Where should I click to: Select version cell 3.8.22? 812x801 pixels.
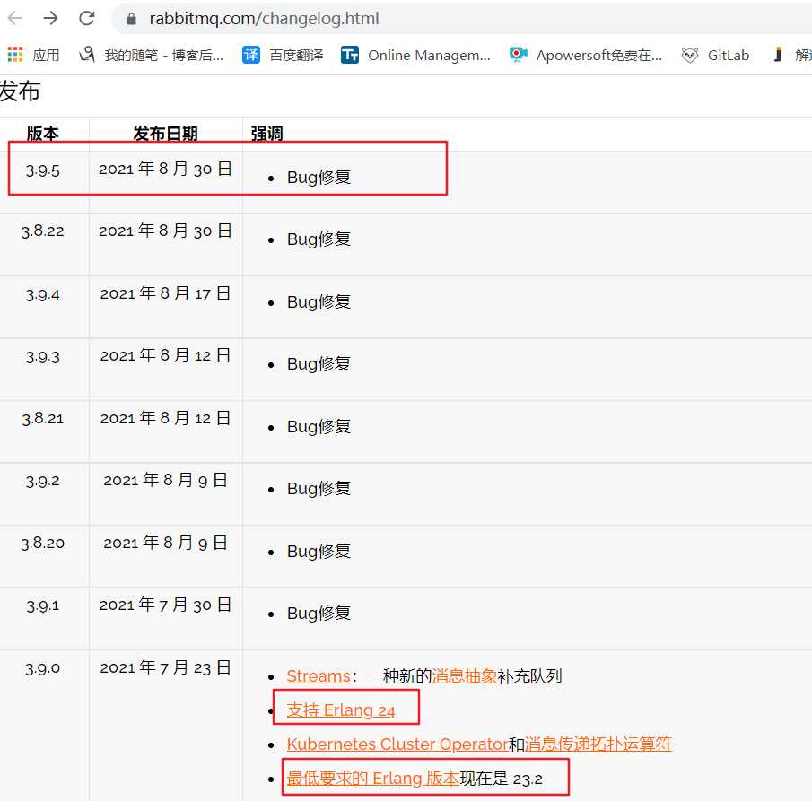point(43,231)
